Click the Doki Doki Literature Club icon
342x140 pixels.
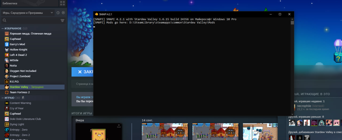pyautogui.click(x=7, y=119)
